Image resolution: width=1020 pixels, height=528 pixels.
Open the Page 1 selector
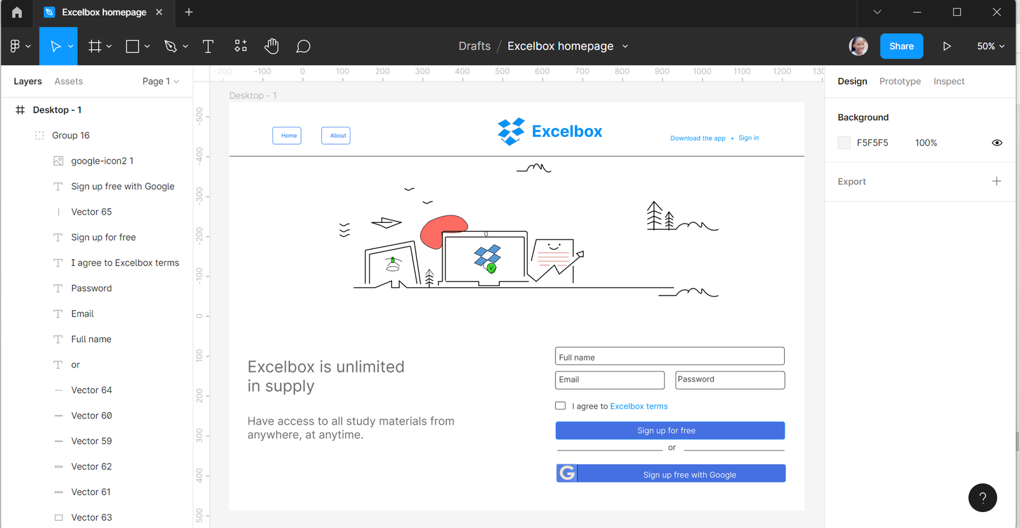(161, 81)
